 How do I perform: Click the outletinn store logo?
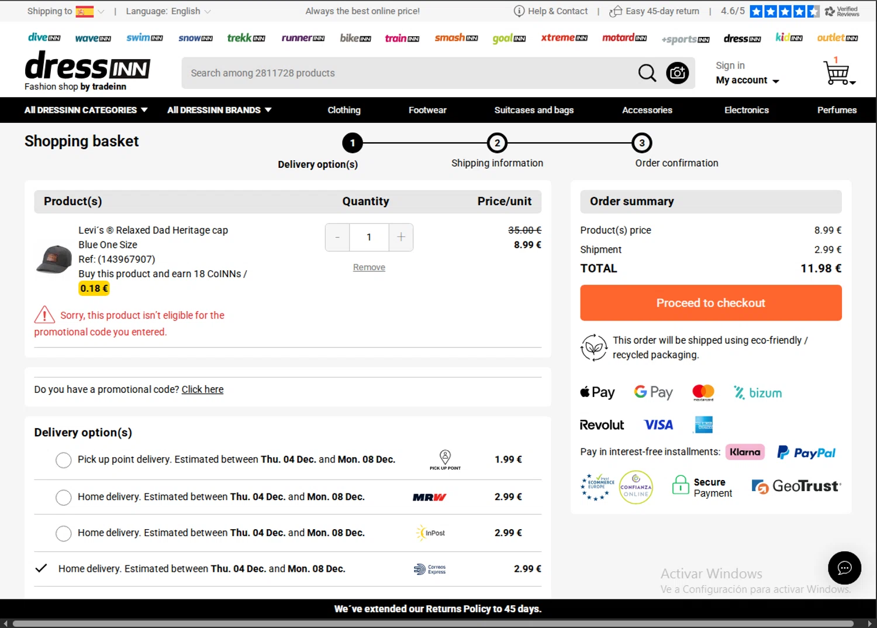coord(837,37)
